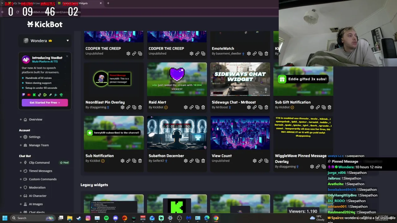397x223 pixels.
Task: Open Sideways Chat Widget thumbnail
Action: tap(240, 79)
